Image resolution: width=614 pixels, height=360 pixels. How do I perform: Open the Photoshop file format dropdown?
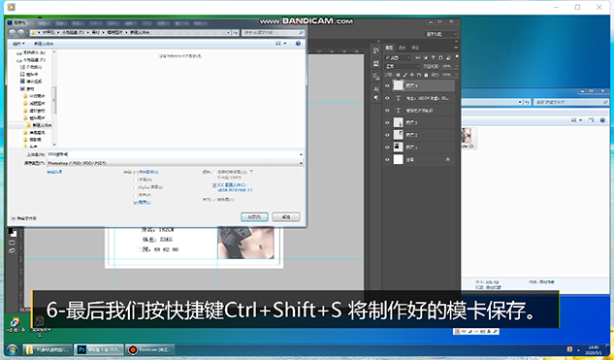coord(175,163)
